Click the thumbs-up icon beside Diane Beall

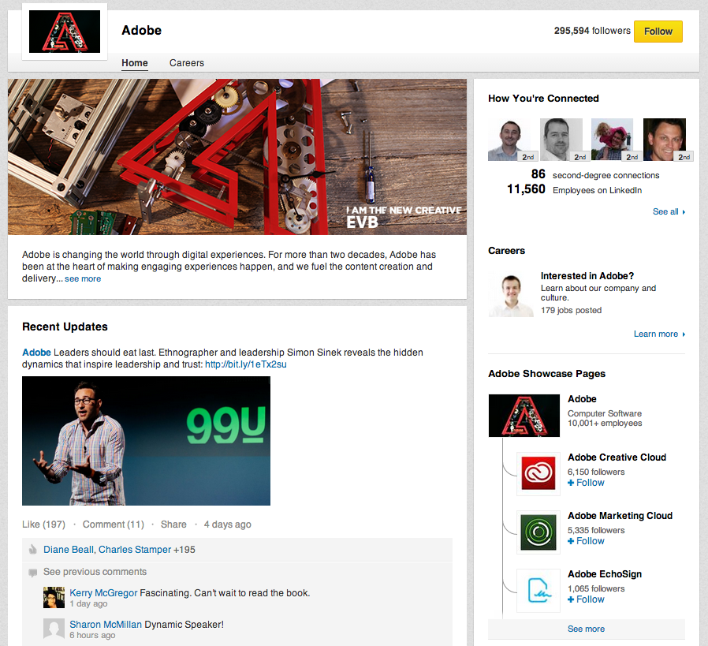click(x=32, y=549)
